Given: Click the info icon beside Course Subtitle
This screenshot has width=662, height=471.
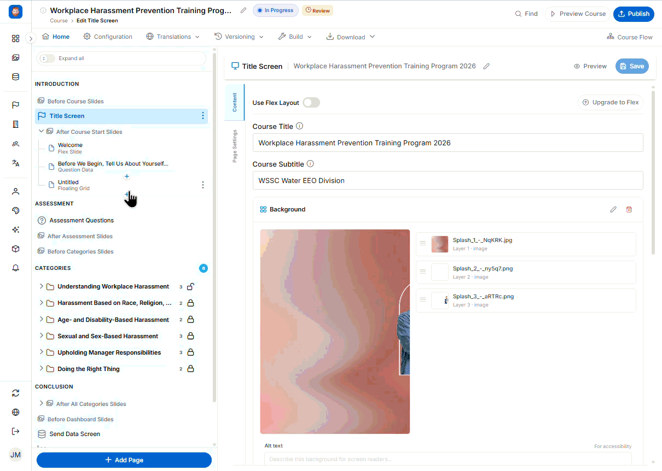Looking at the screenshot, I should click(310, 163).
